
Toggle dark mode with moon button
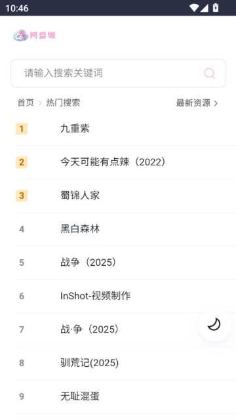[214, 325]
